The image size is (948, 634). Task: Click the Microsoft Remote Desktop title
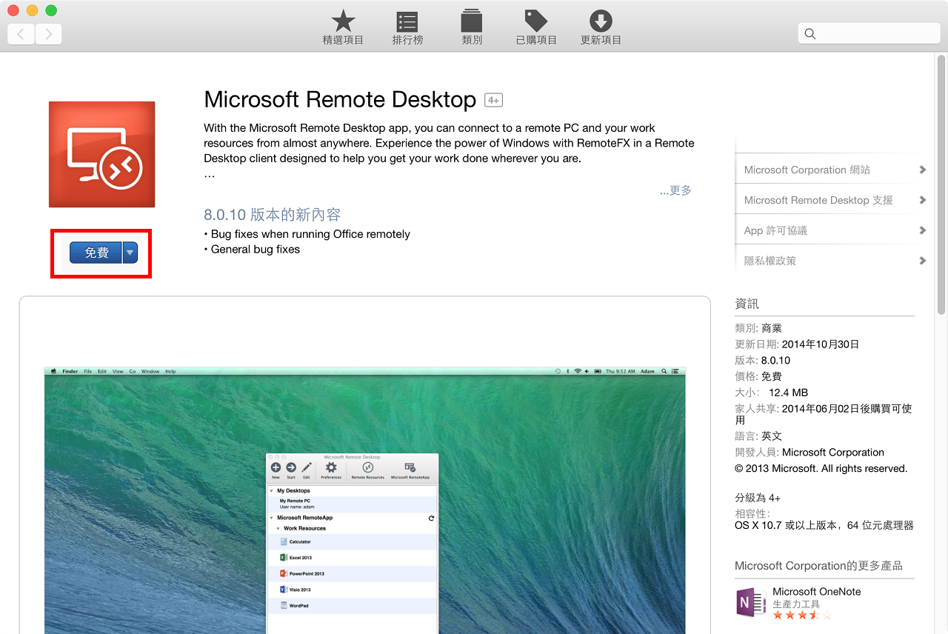point(340,99)
